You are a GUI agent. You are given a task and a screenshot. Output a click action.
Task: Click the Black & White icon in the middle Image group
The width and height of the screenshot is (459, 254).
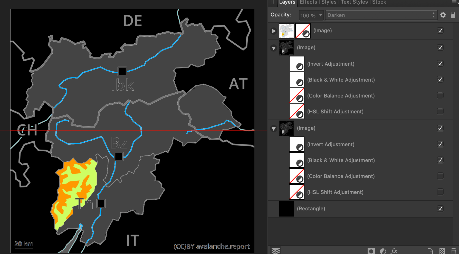tap(297, 80)
